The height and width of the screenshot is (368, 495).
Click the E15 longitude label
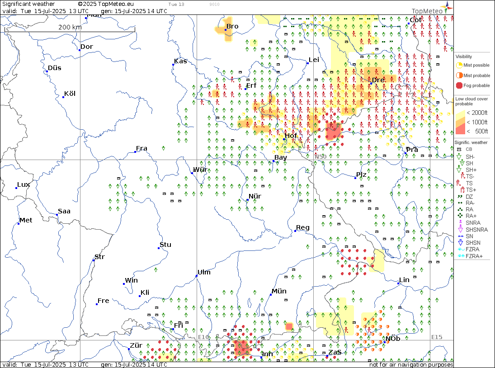tap(437, 337)
